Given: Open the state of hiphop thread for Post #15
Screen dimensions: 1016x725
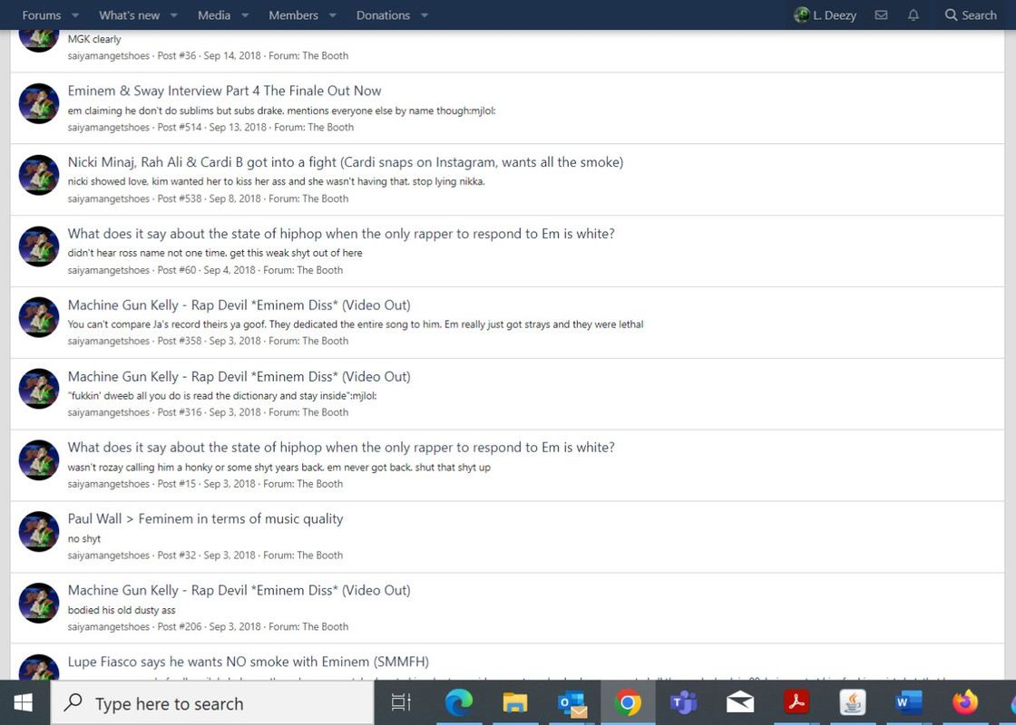Looking at the screenshot, I should click(341, 447).
